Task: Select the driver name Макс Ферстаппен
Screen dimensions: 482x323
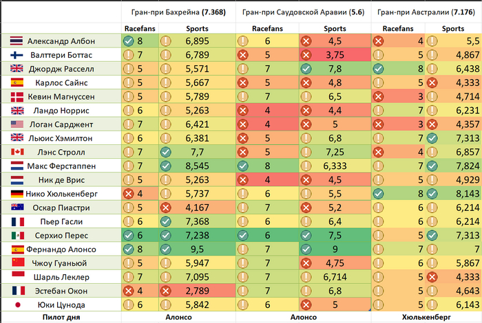Action: (58, 166)
